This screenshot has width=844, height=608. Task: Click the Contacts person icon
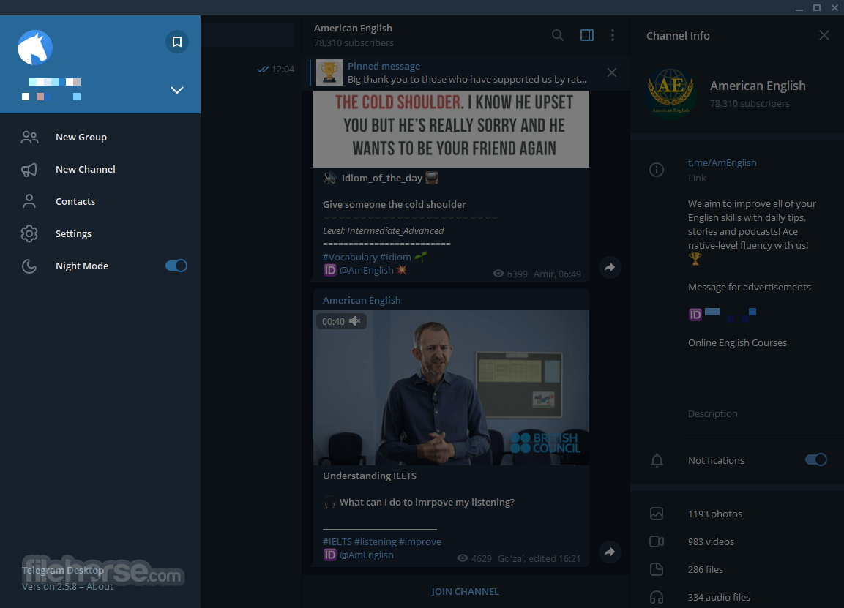coord(29,201)
